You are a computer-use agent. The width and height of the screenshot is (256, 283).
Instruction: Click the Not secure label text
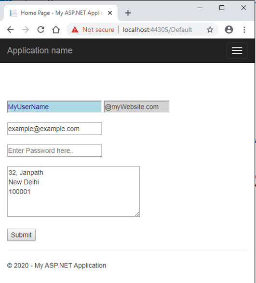click(x=98, y=30)
